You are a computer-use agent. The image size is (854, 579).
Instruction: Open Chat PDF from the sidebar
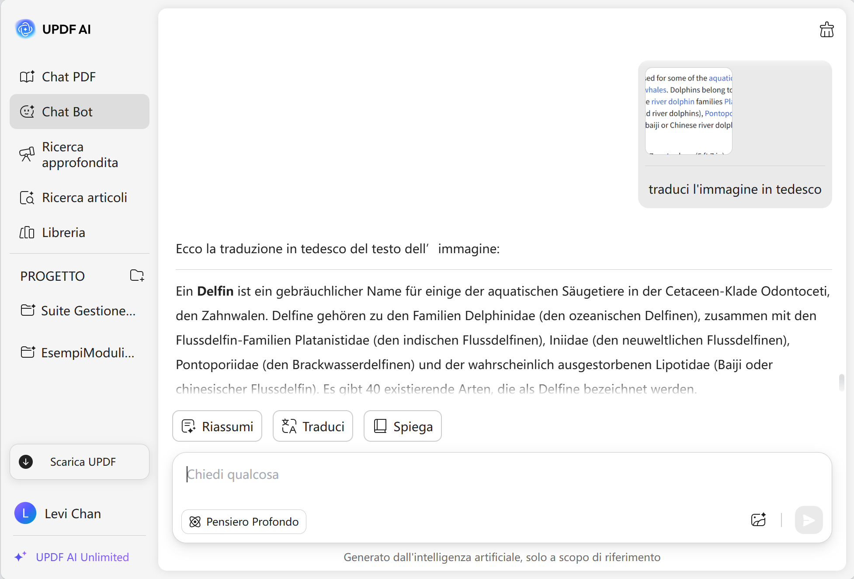[69, 77]
